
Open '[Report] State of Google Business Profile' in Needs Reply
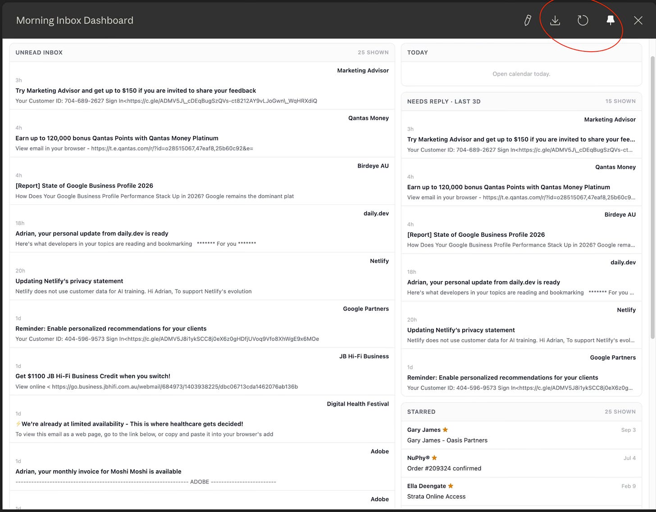point(476,235)
